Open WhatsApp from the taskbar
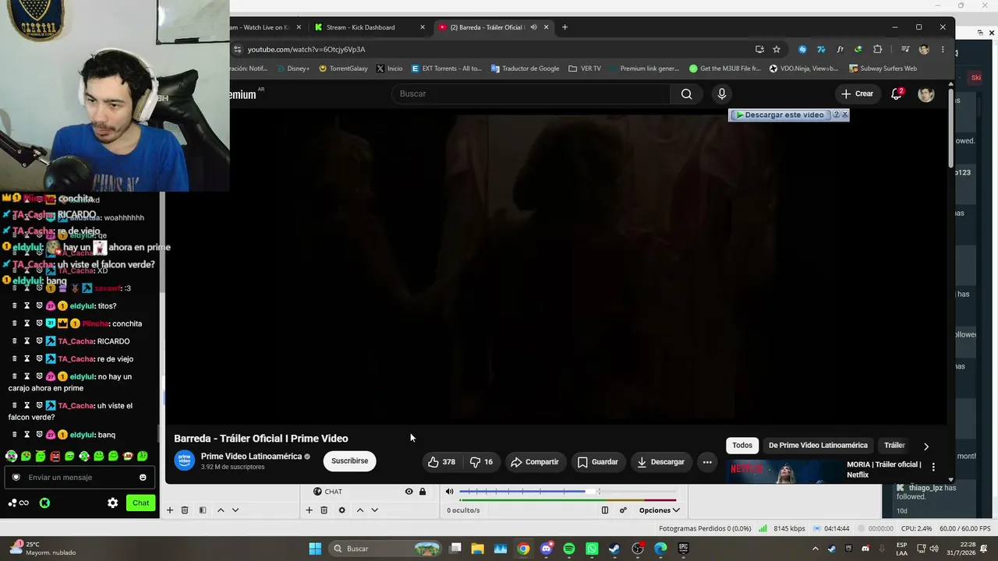The height and width of the screenshot is (561, 998). pyautogui.click(x=592, y=549)
